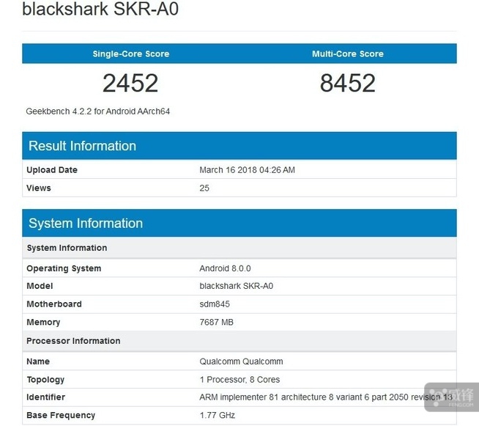The width and height of the screenshot is (479, 426).
Task: Click the Geekbench 4.2.2 for Android AArch64 text
Action: pos(98,111)
